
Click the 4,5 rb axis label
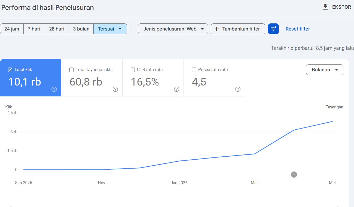click(13, 113)
